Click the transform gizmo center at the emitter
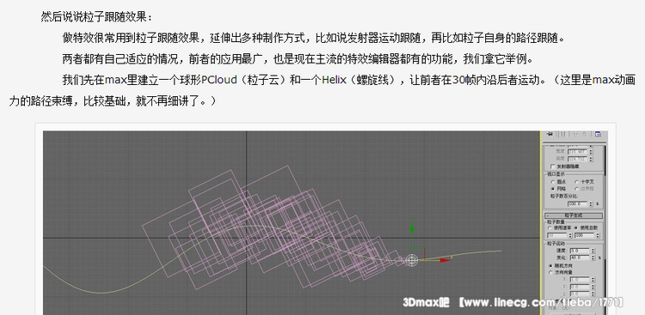 412,260
